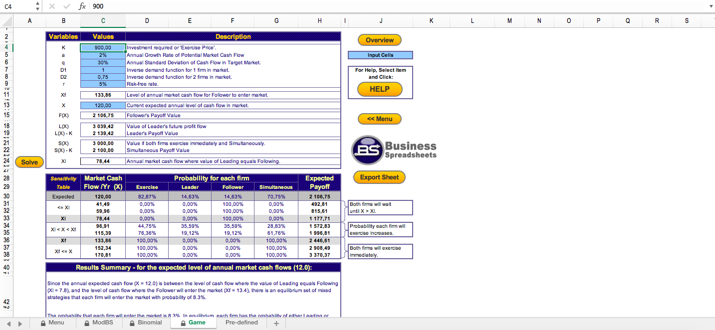Viewport: 715px width, 330px height.
Task: Add a new sheet with the plus icon
Action: tap(276, 323)
